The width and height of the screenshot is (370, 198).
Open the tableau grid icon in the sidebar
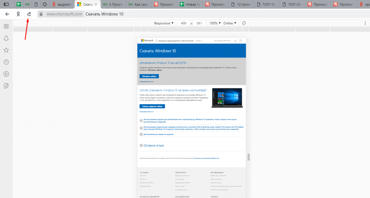pos(6,26)
